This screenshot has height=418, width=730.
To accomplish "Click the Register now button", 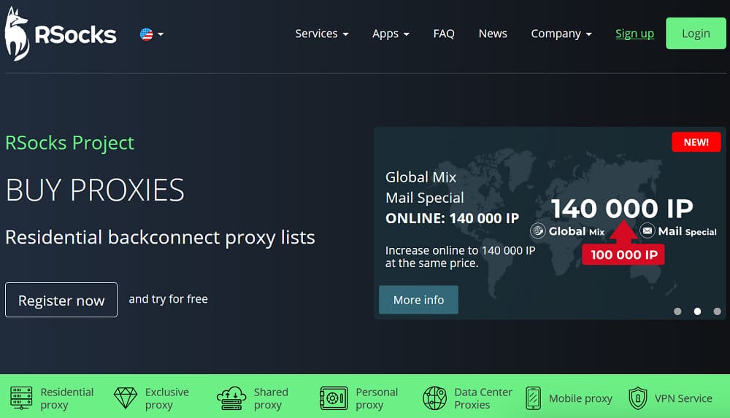I will pyautogui.click(x=61, y=301).
